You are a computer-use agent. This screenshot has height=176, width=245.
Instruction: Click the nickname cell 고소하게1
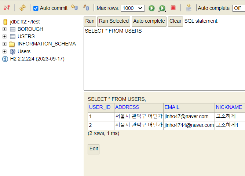point(230,125)
